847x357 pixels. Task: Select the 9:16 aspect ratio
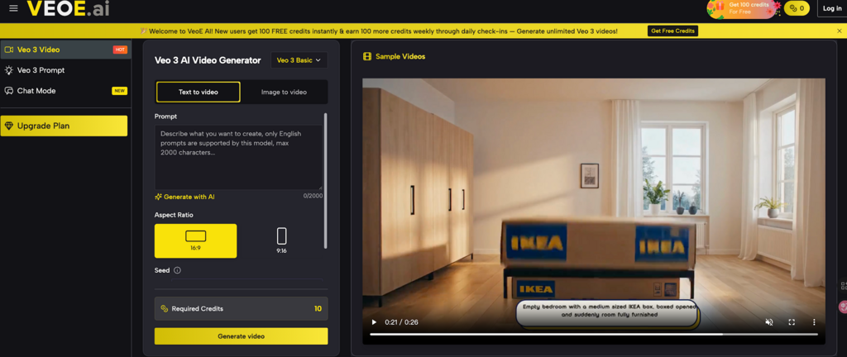pos(281,240)
